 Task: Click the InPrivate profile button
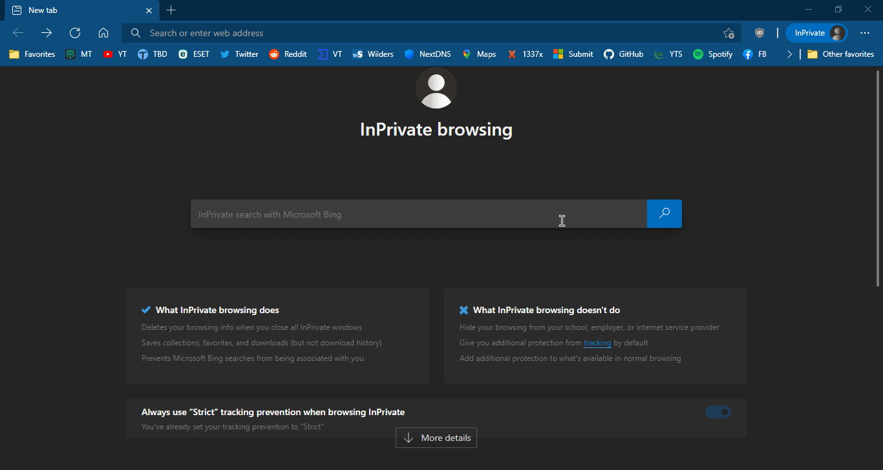[x=816, y=33]
